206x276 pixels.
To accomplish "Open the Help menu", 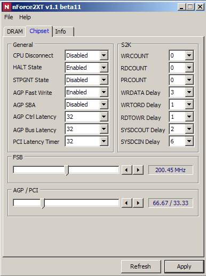I will (x=25, y=17).
